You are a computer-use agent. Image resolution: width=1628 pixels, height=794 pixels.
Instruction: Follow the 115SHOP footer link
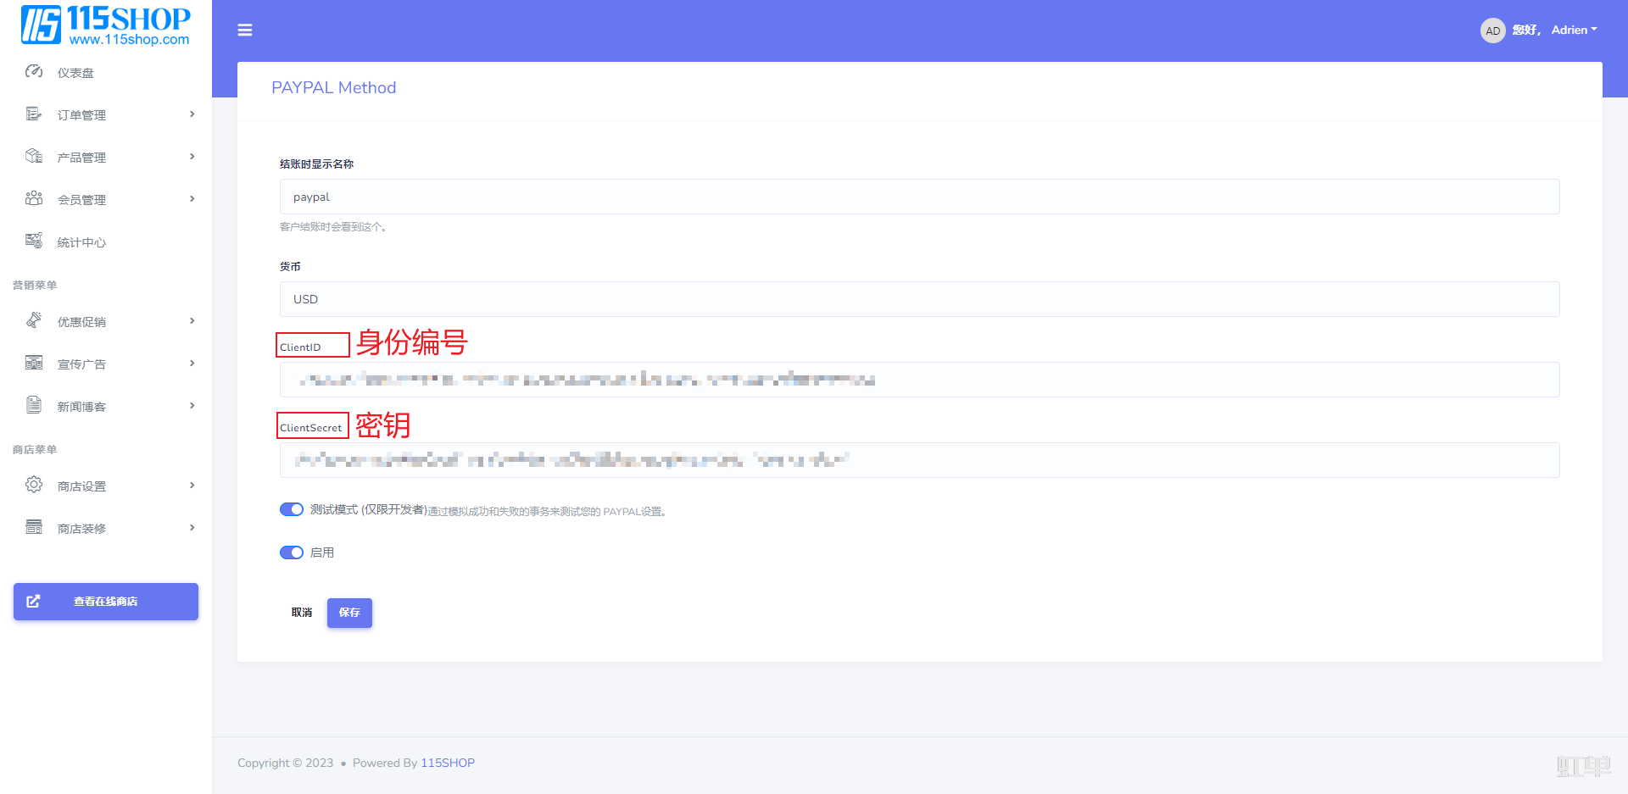click(x=448, y=763)
